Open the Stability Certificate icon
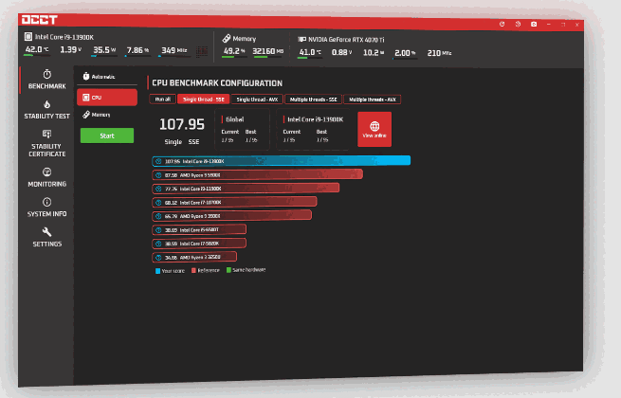Image resolution: width=621 pixels, height=398 pixels. 46,134
